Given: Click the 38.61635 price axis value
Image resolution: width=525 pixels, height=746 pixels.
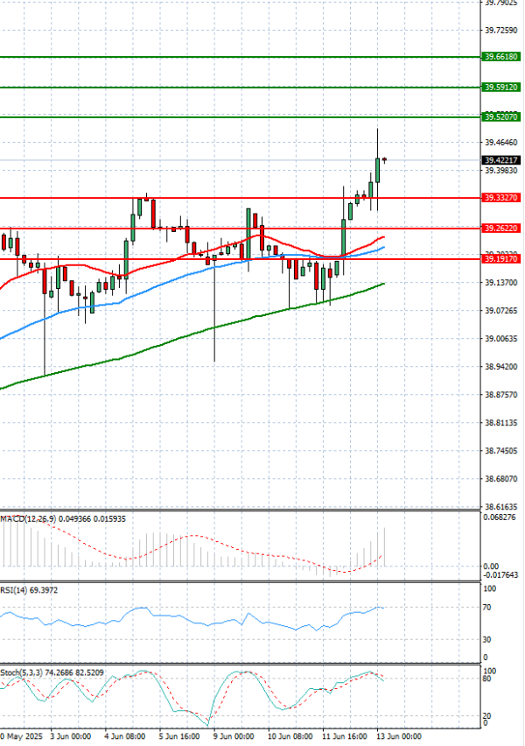Looking at the screenshot, I should (x=501, y=507).
